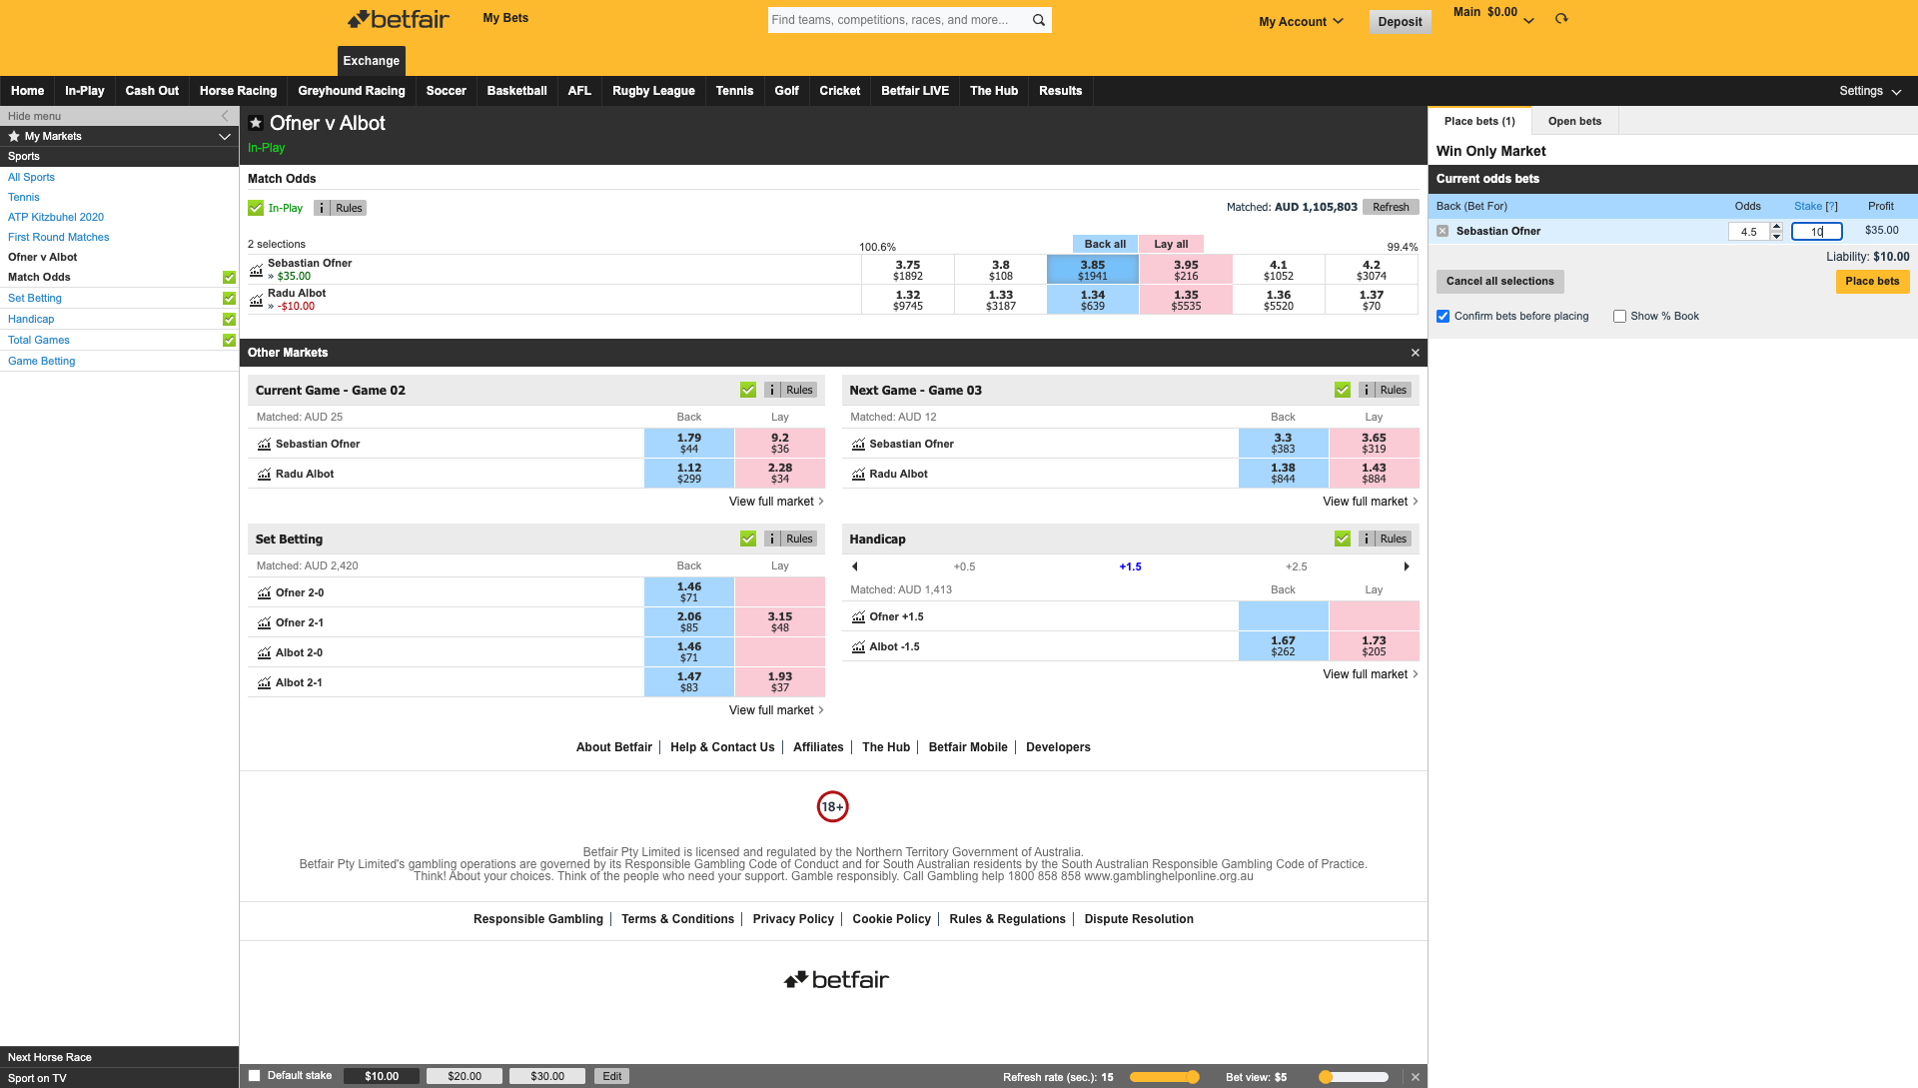The width and height of the screenshot is (1918, 1088).
Task: Open the Tennis section in the navigation
Action: coord(734,91)
